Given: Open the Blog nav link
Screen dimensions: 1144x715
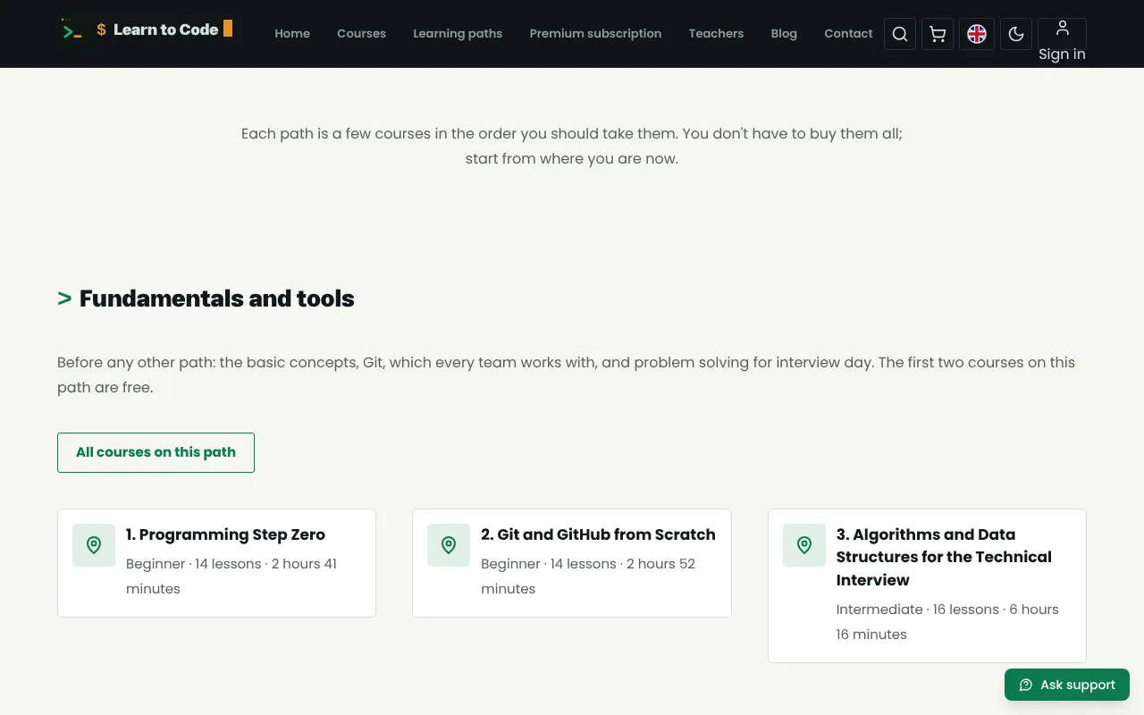Looking at the screenshot, I should click(x=784, y=33).
